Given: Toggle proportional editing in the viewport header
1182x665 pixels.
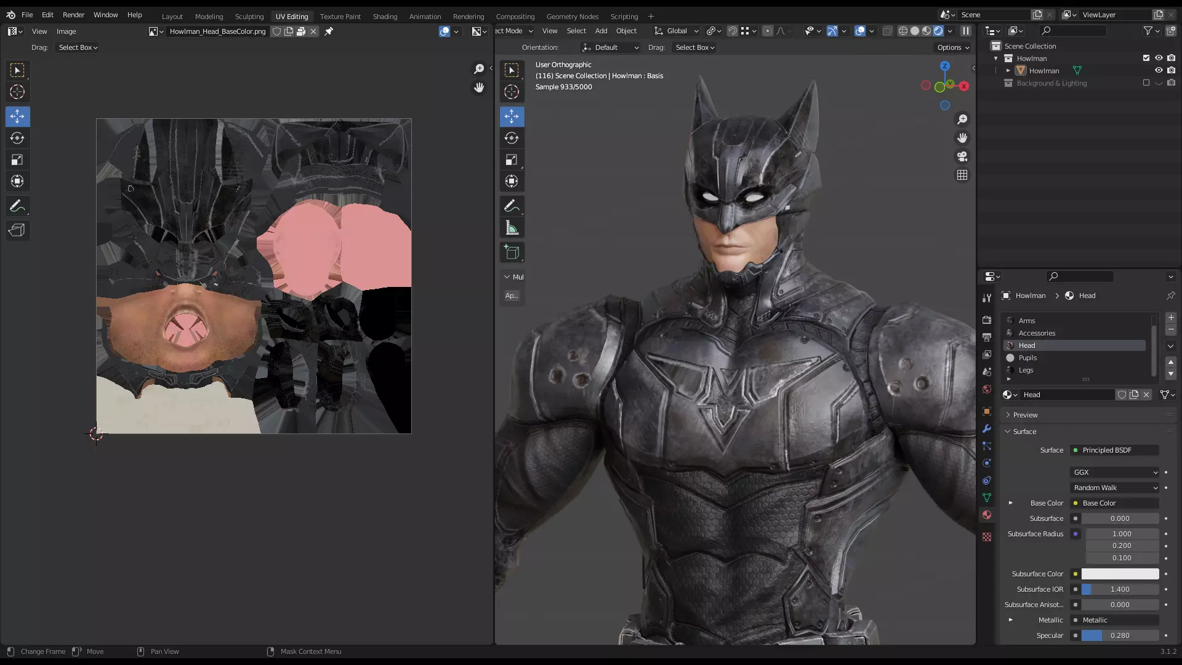Looking at the screenshot, I should coord(767,31).
